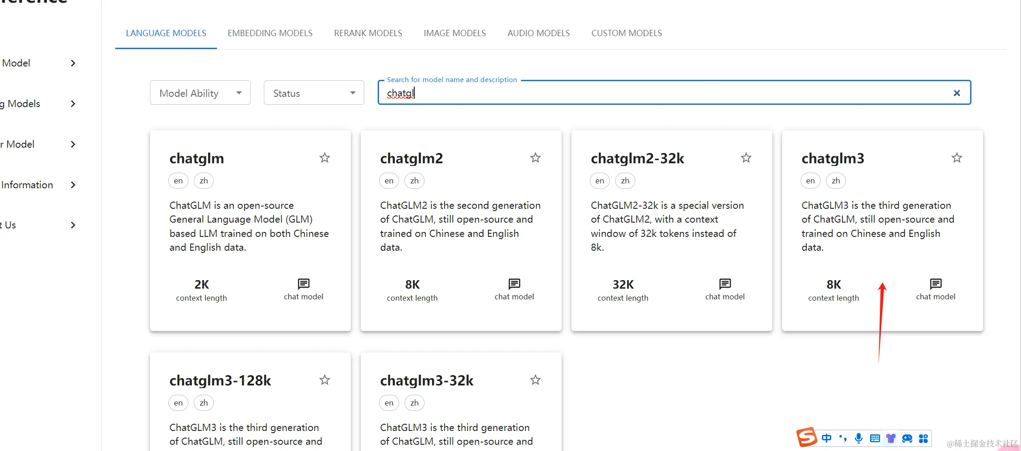Open the chatglm3-128k card title

[221, 381]
